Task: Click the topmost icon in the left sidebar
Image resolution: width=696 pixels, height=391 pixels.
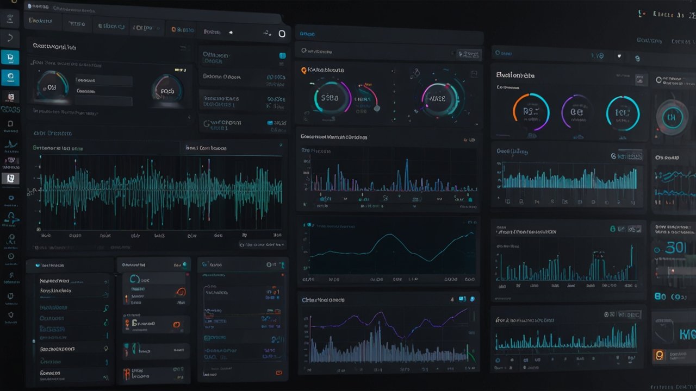Action: click(10, 19)
